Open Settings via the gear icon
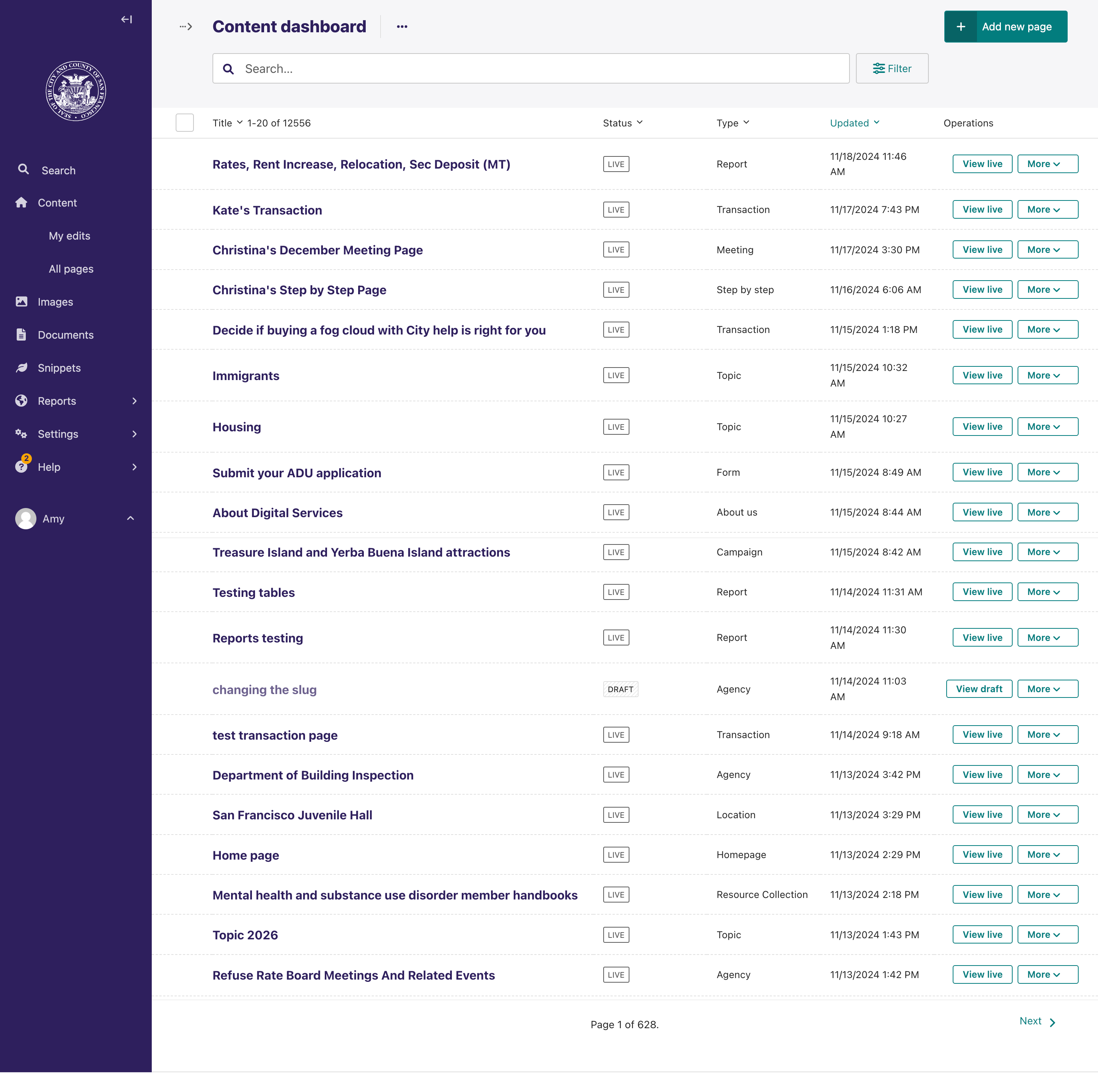Viewport: 1098px width, 1073px height. coord(21,433)
